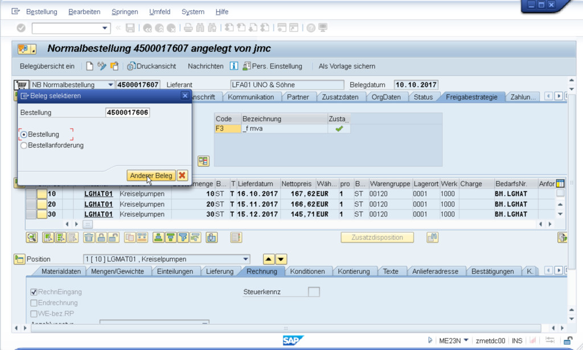Click the Bestellung number input field

click(x=128, y=113)
